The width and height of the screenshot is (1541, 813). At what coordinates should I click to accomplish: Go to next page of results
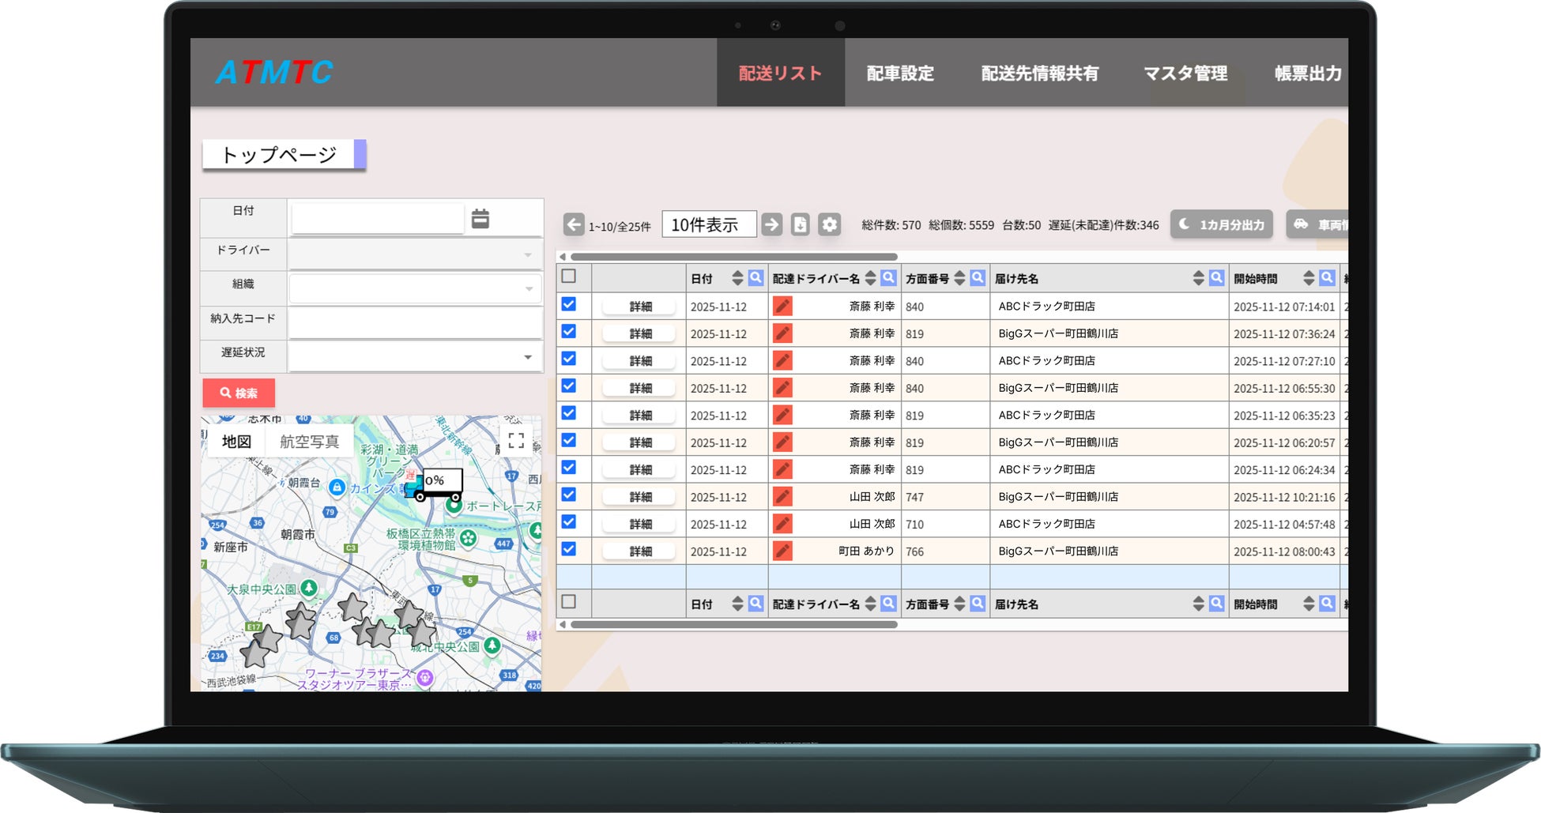[771, 224]
